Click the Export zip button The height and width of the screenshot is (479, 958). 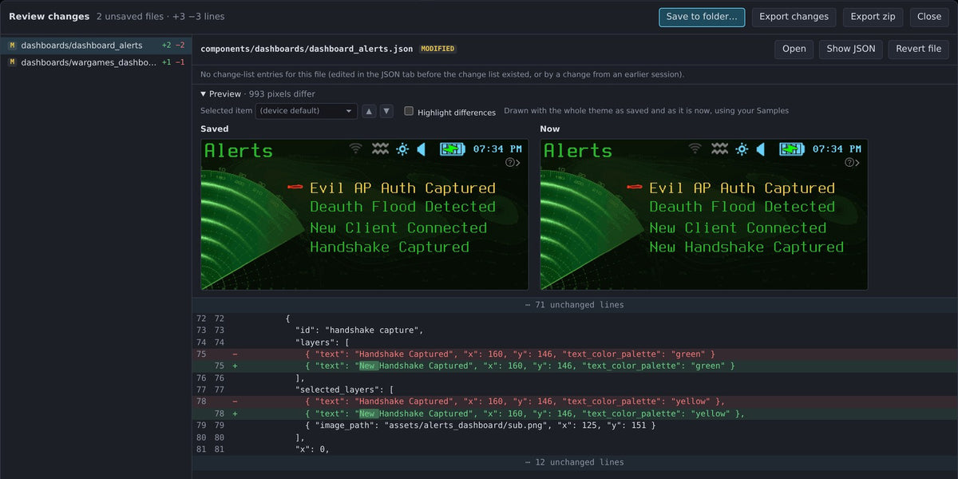pyautogui.click(x=873, y=17)
